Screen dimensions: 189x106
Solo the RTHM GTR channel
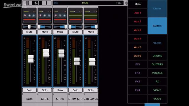76,90
